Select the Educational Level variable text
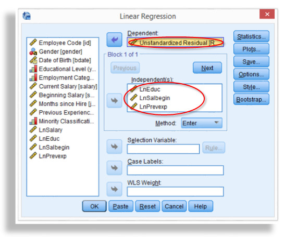This screenshot has height=237, width=284. coord(67,69)
